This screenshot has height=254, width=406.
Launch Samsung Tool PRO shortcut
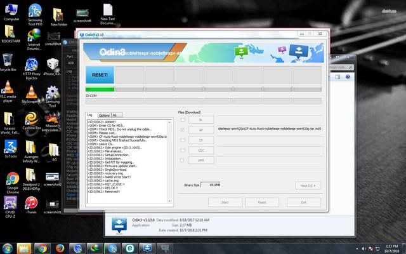pyautogui.click(x=35, y=15)
